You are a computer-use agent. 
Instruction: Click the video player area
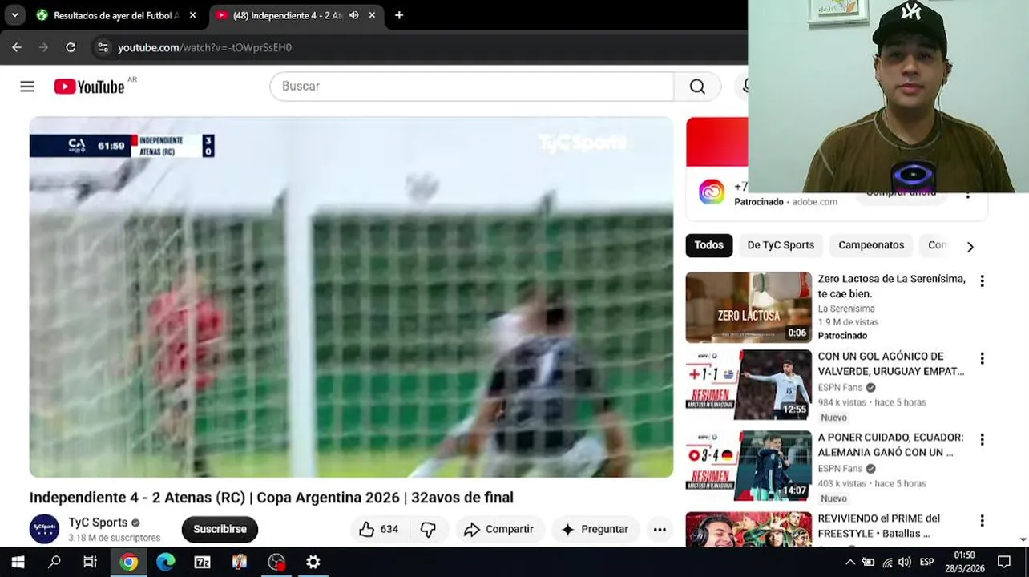[351, 297]
